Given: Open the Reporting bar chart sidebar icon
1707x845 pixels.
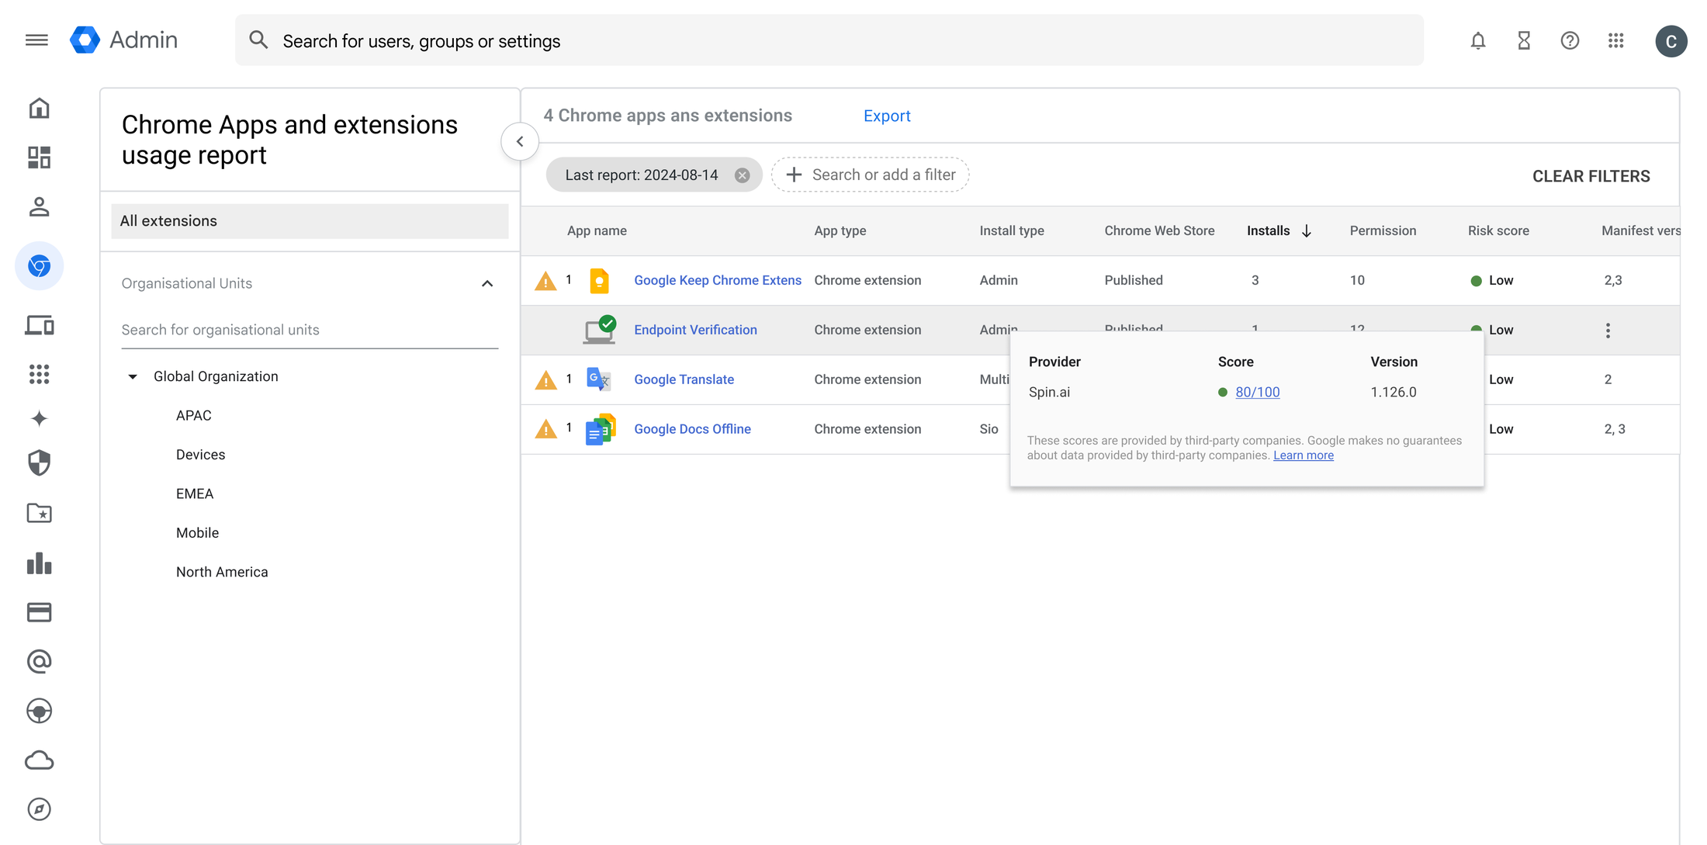Looking at the screenshot, I should pos(39,563).
